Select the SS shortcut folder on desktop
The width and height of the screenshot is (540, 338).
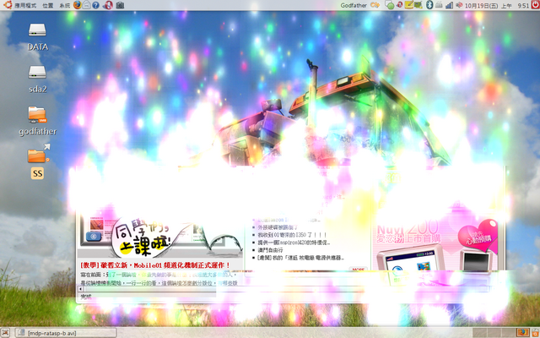tap(38, 161)
